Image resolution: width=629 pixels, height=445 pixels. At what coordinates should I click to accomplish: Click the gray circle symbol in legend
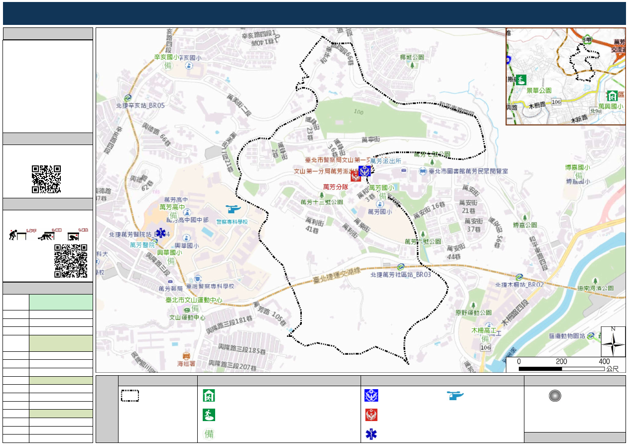pos(555,396)
